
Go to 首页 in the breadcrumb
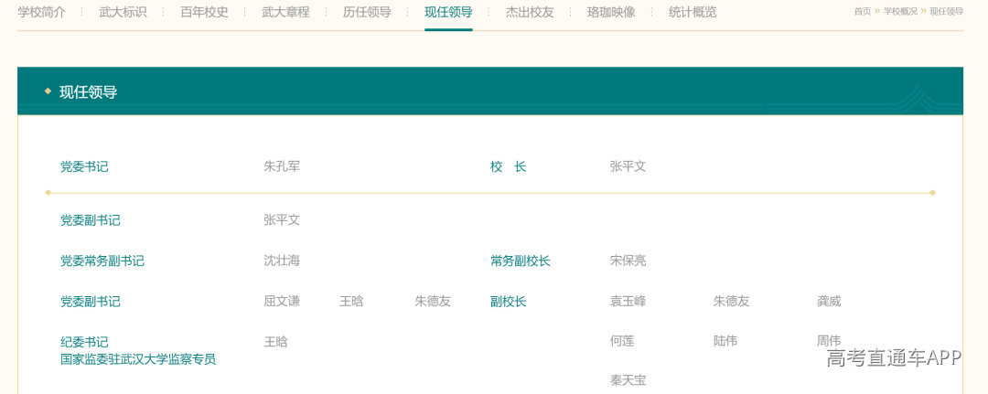pyautogui.click(x=863, y=11)
